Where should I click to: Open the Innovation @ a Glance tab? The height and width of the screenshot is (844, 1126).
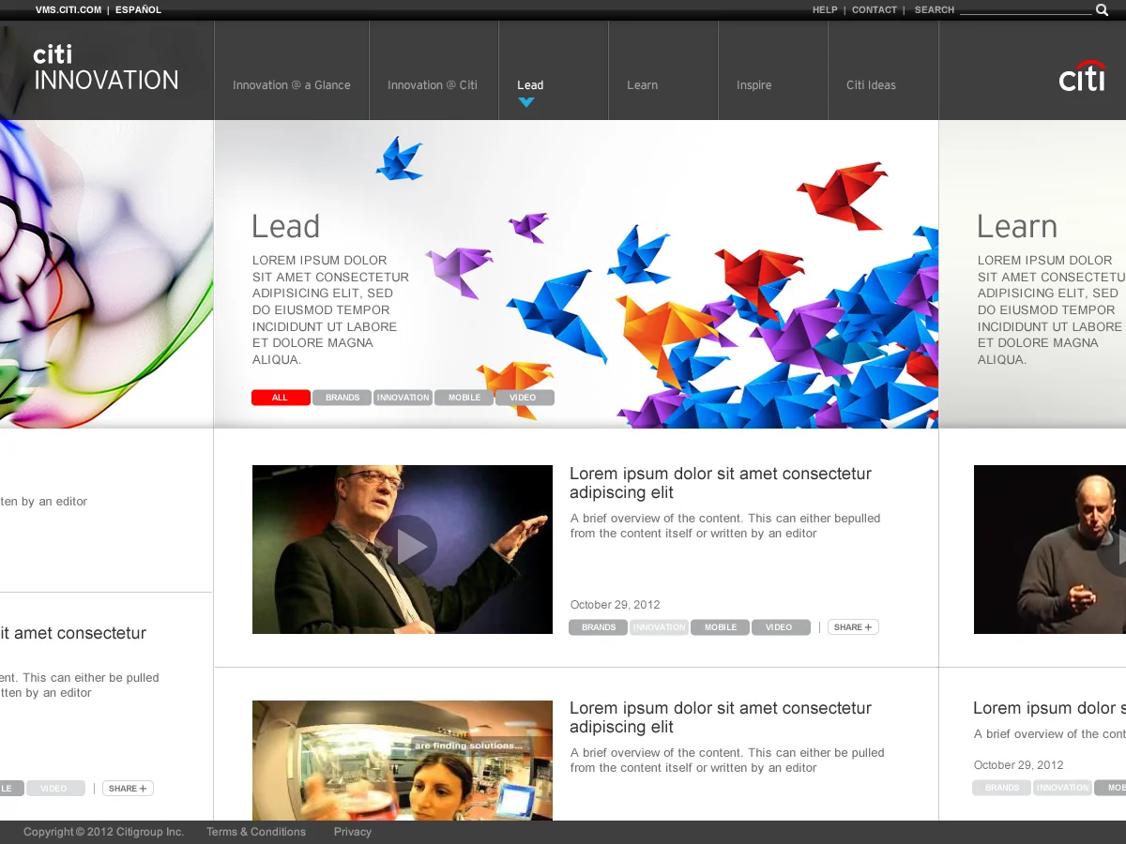tap(292, 85)
